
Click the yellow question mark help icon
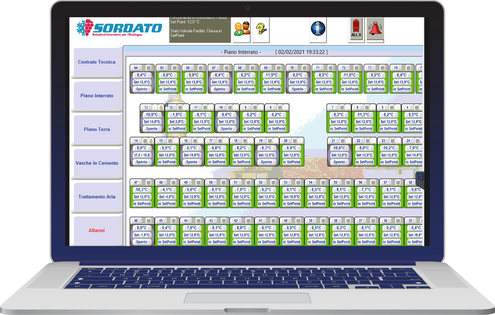pos(261,29)
